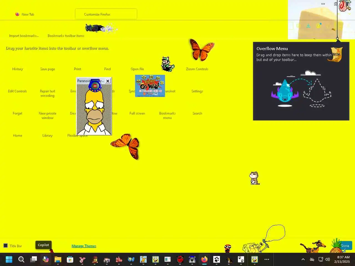Select the Print customize item
Viewport: 355px width, 266px height.
click(77, 69)
